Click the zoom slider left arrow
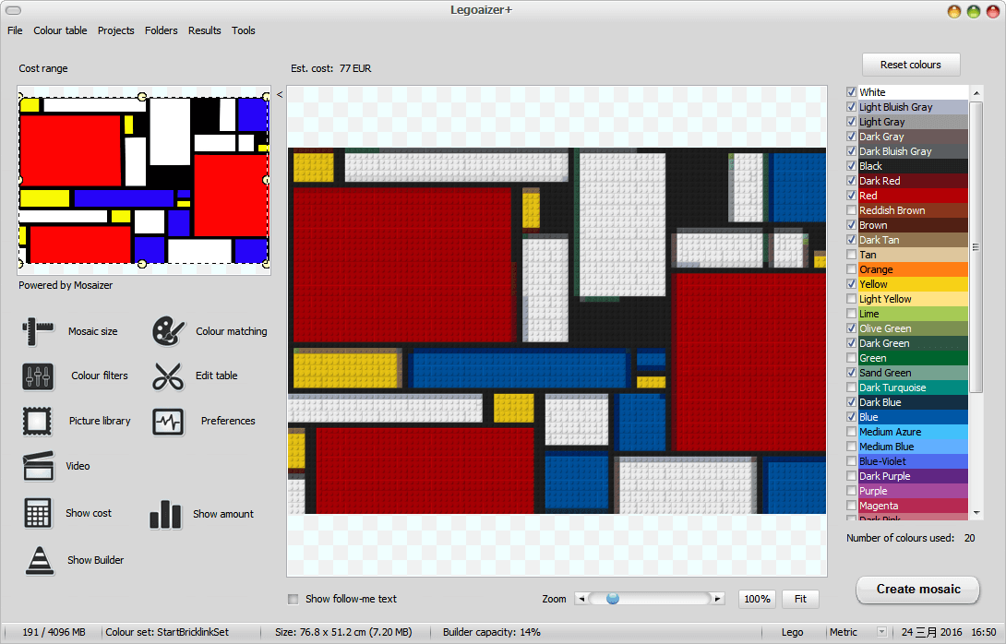Screen dimensions: 1006x644 point(581,599)
